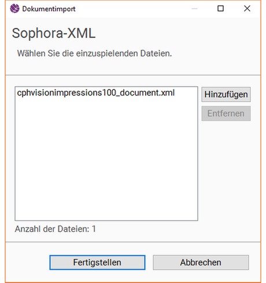Viewport: 266px width, 283px height.
Task: Click the Sophora-XML heading
Action: tap(54, 33)
